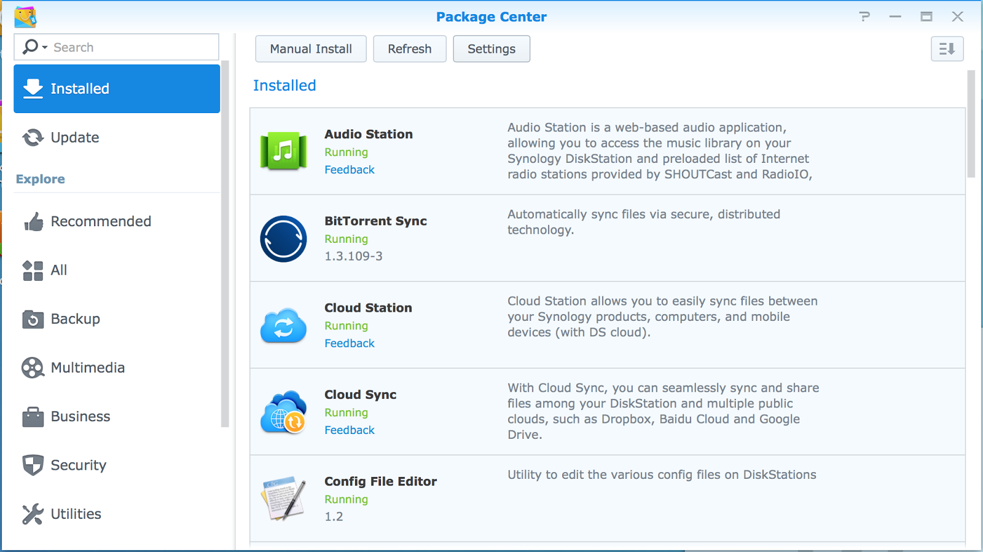Click Running status under Cloud Station
Viewport: 983px width, 552px height.
pos(346,326)
